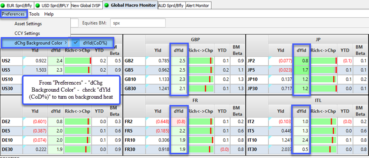Click the DE30 Rich<->Chp bar
Viewport: 369px width, 158px height.
(77, 149)
